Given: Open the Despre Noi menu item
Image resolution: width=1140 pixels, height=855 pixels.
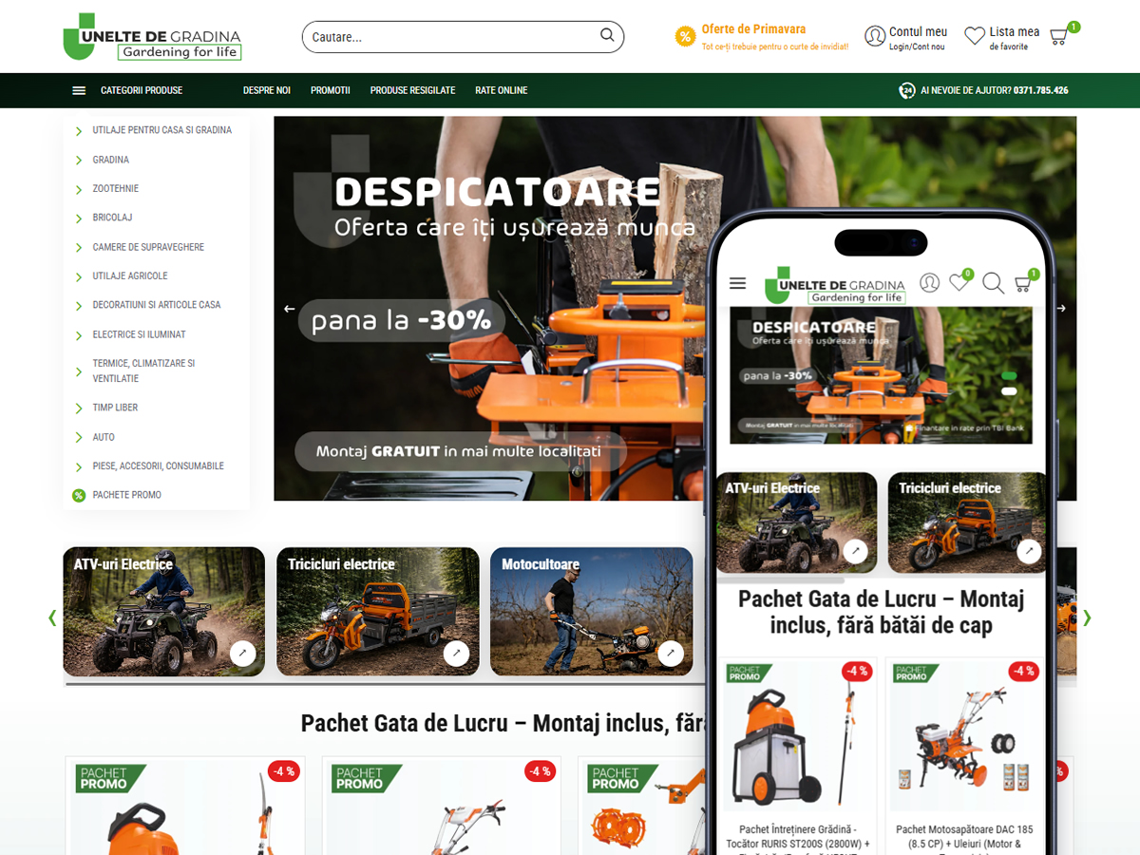Looking at the screenshot, I should click(x=267, y=90).
